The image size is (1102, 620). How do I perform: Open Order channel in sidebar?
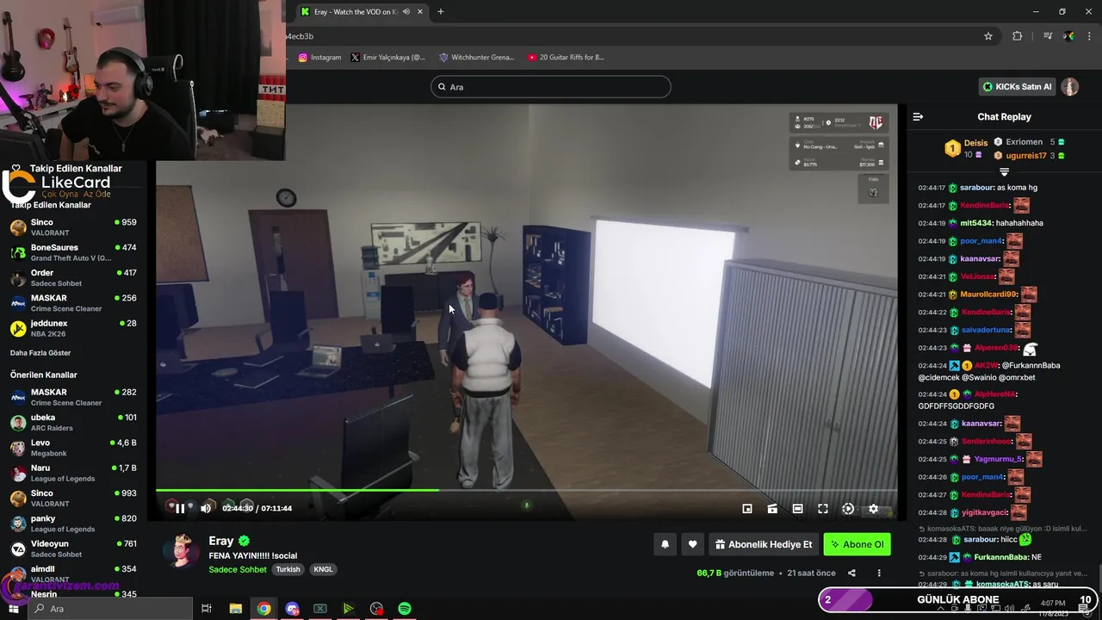[73, 277]
